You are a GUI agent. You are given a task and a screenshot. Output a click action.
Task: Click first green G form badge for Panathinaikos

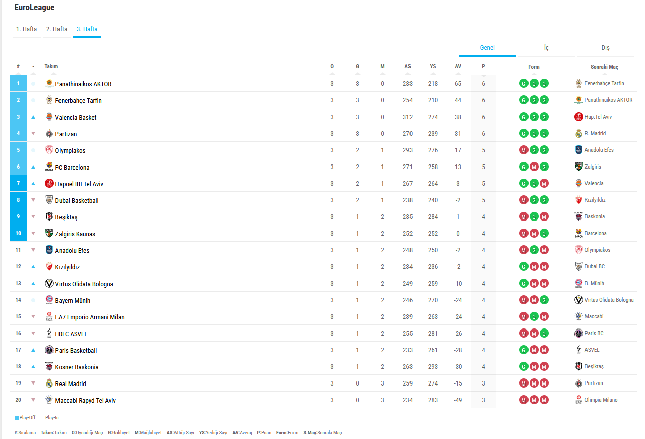tap(524, 84)
